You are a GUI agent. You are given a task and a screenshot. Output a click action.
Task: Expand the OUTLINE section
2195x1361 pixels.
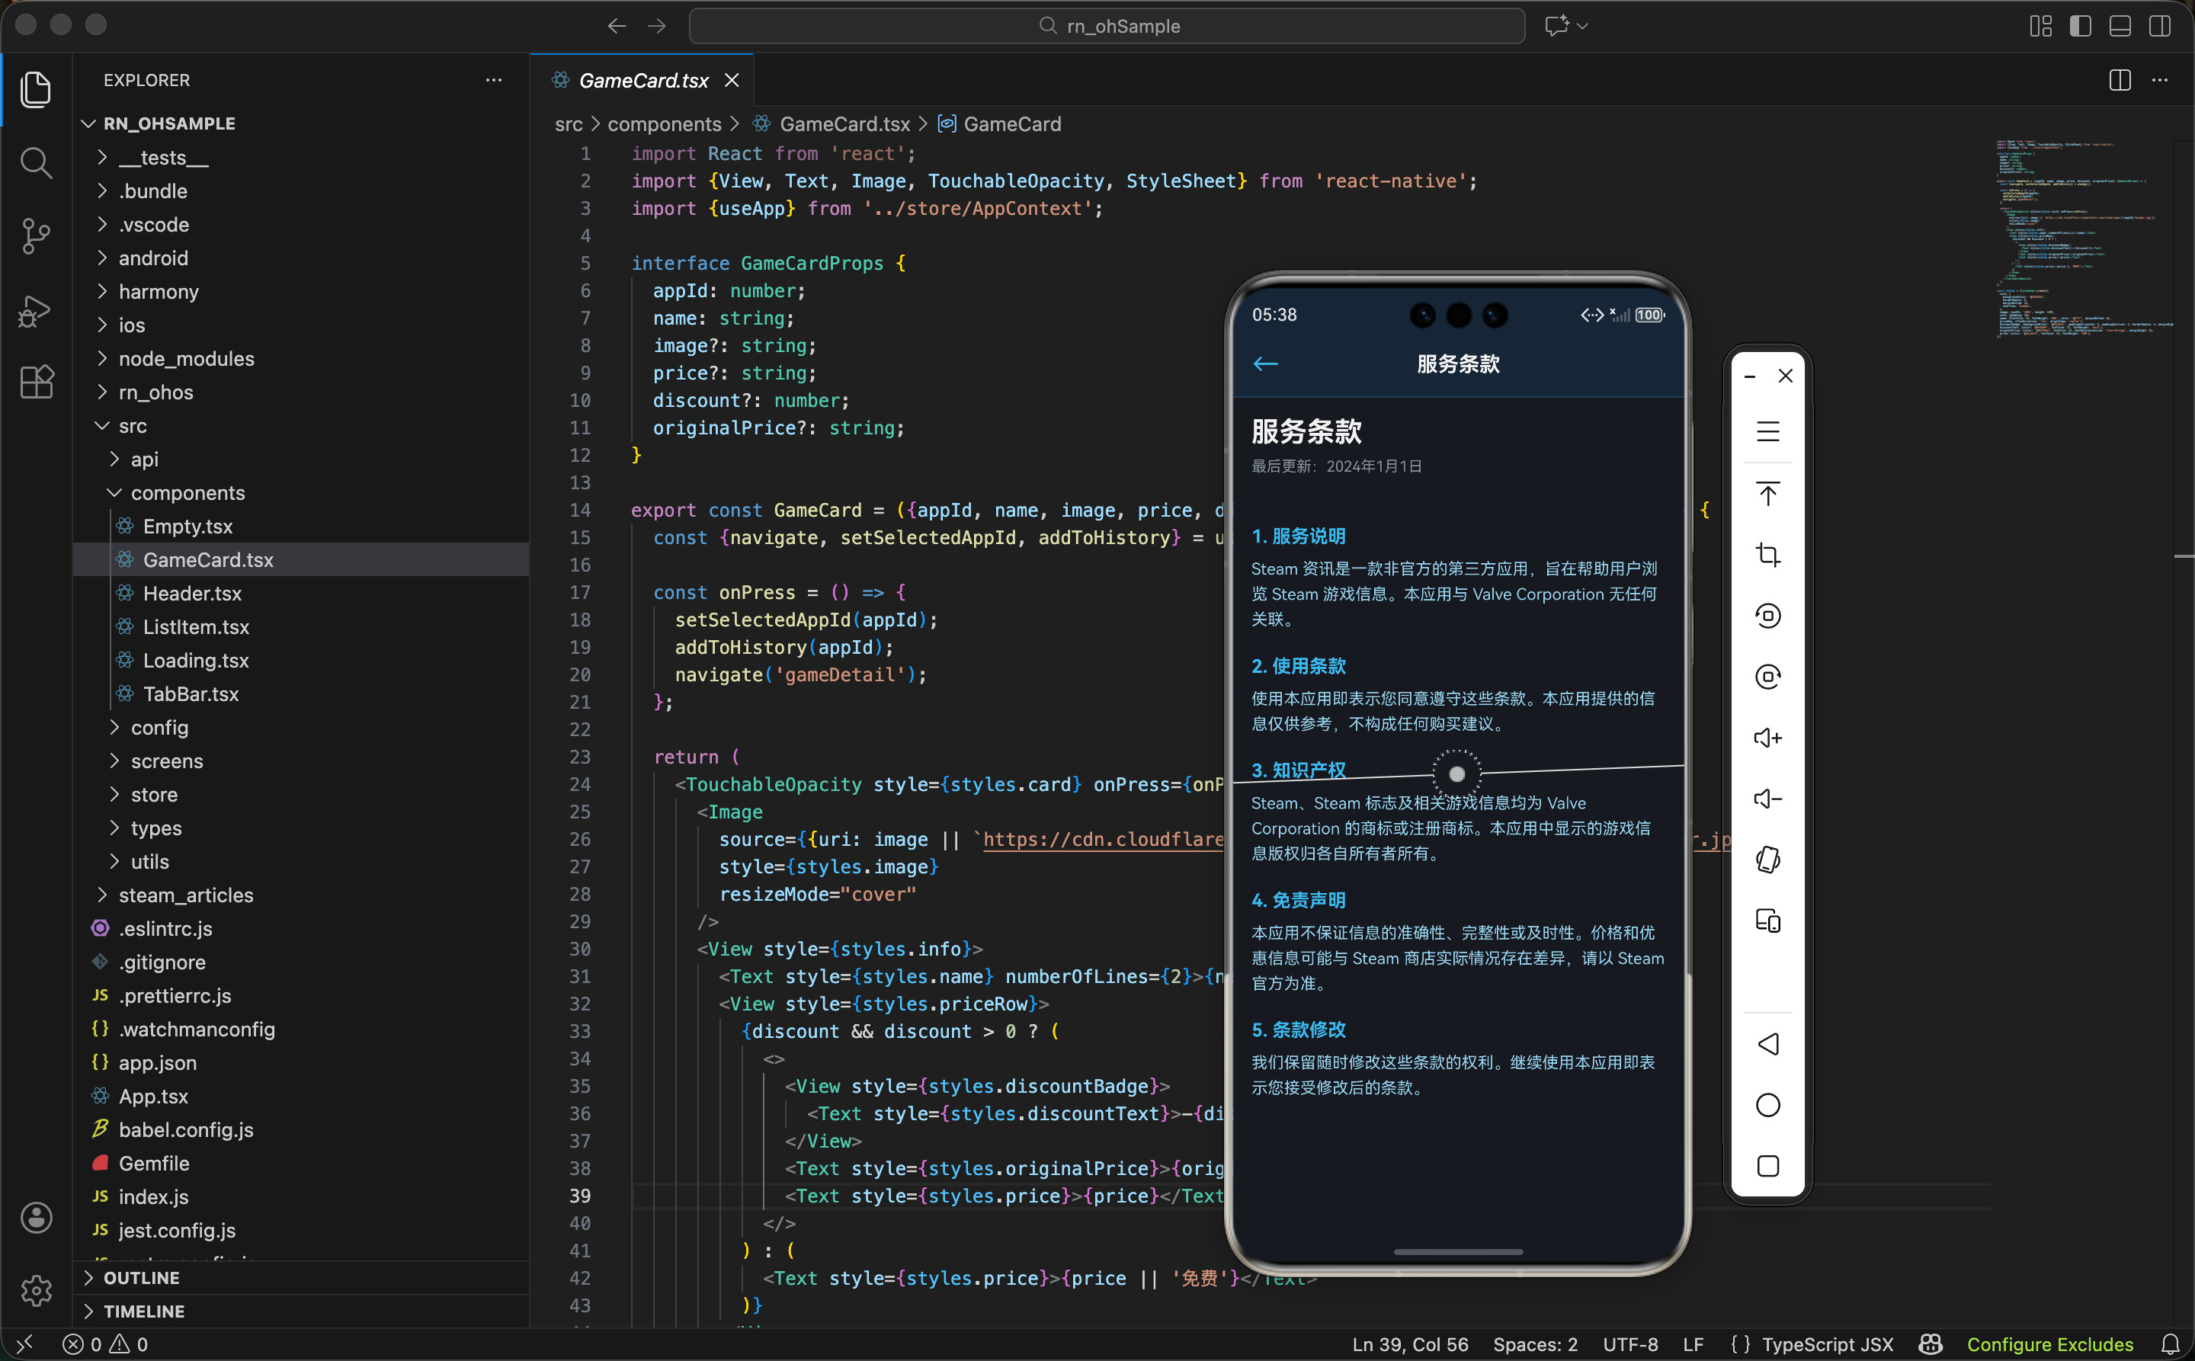pyautogui.click(x=141, y=1278)
